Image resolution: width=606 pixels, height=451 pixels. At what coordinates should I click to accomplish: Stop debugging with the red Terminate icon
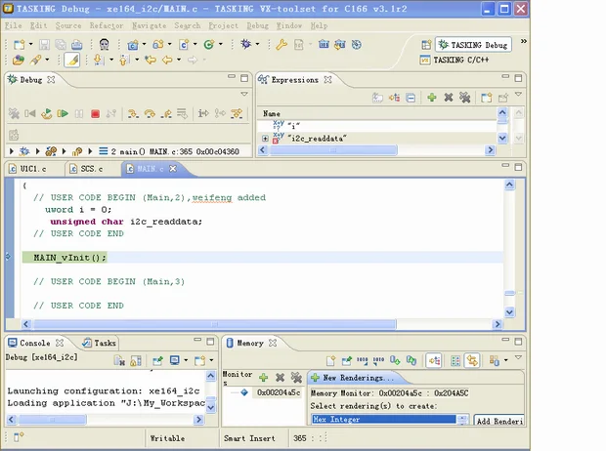pyautogui.click(x=95, y=114)
